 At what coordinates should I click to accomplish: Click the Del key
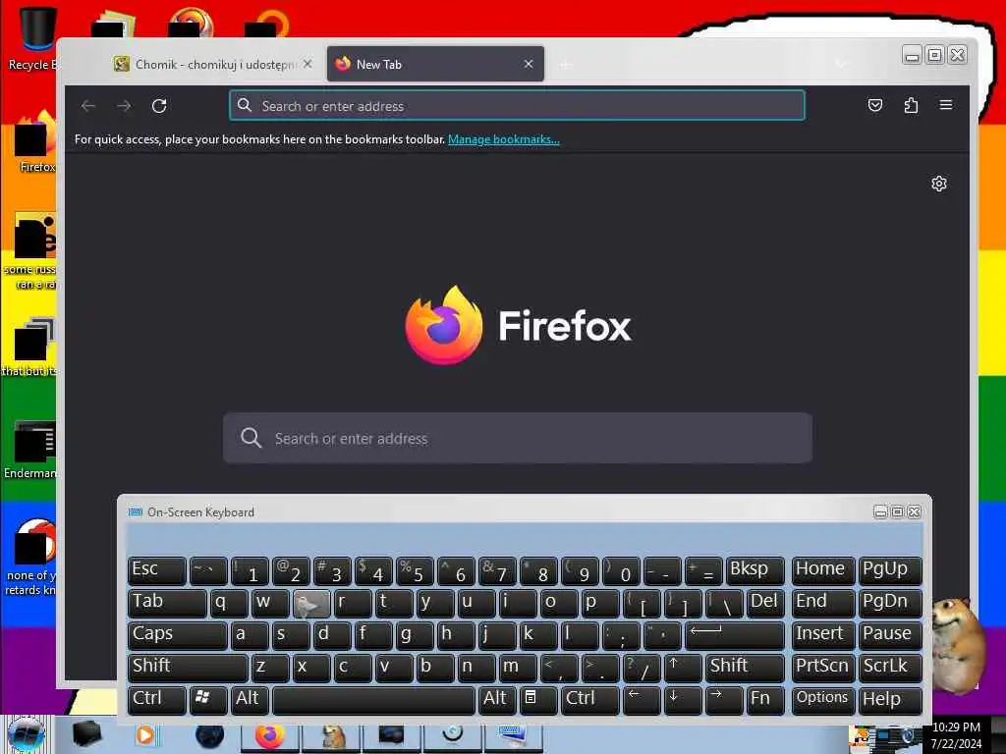[x=765, y=604]
